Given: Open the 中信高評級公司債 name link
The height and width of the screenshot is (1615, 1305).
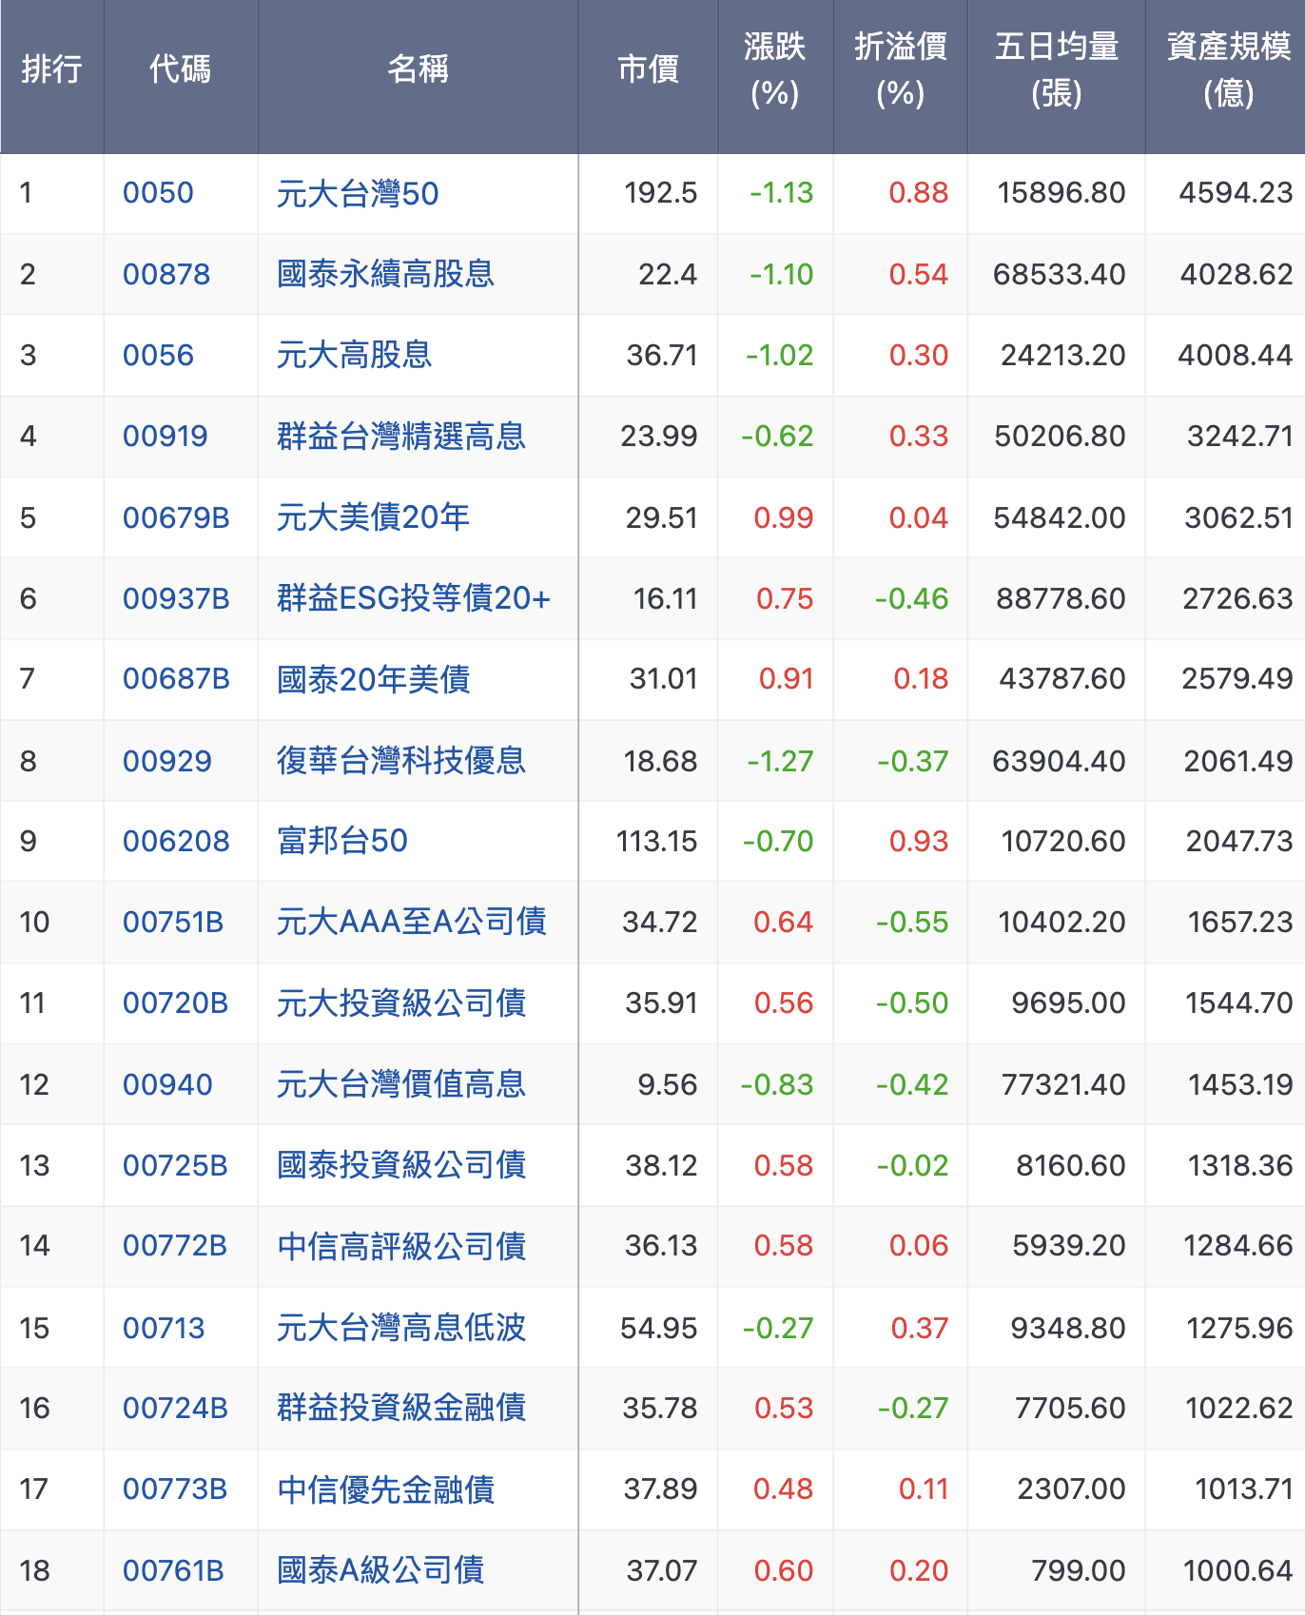Looking at the screenshot, I should 401,1246.
